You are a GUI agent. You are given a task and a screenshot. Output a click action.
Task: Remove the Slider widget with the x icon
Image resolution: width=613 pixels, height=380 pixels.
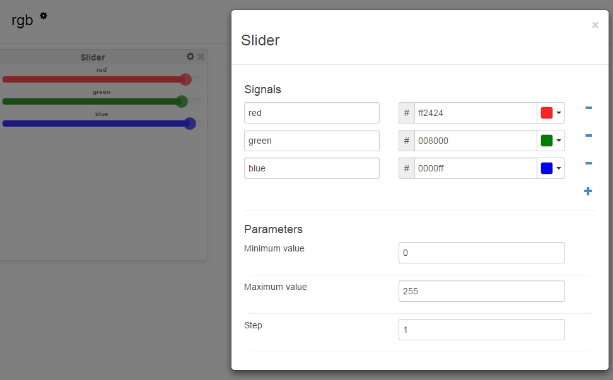click(201, 57)
